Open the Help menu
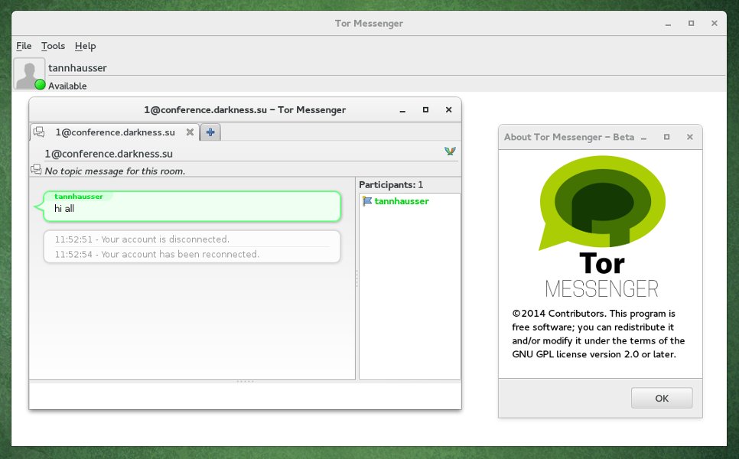This screenshot has width=739, height=459. pyautogui.click(x=86, y=46)
